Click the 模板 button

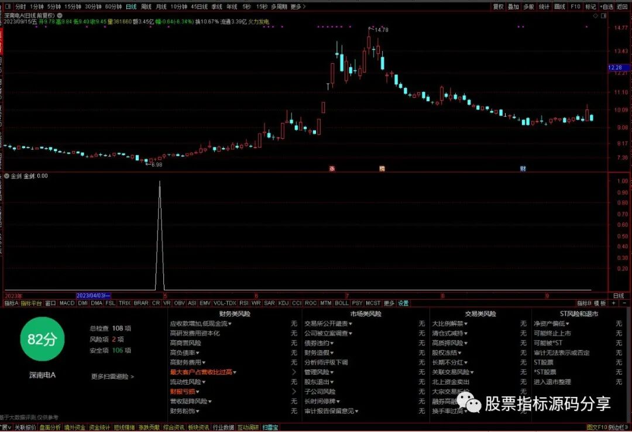coord(600,303)
